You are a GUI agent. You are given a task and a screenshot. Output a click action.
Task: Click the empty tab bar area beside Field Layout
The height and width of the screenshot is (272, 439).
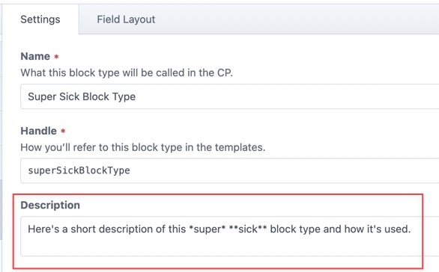tap(305, 19)
